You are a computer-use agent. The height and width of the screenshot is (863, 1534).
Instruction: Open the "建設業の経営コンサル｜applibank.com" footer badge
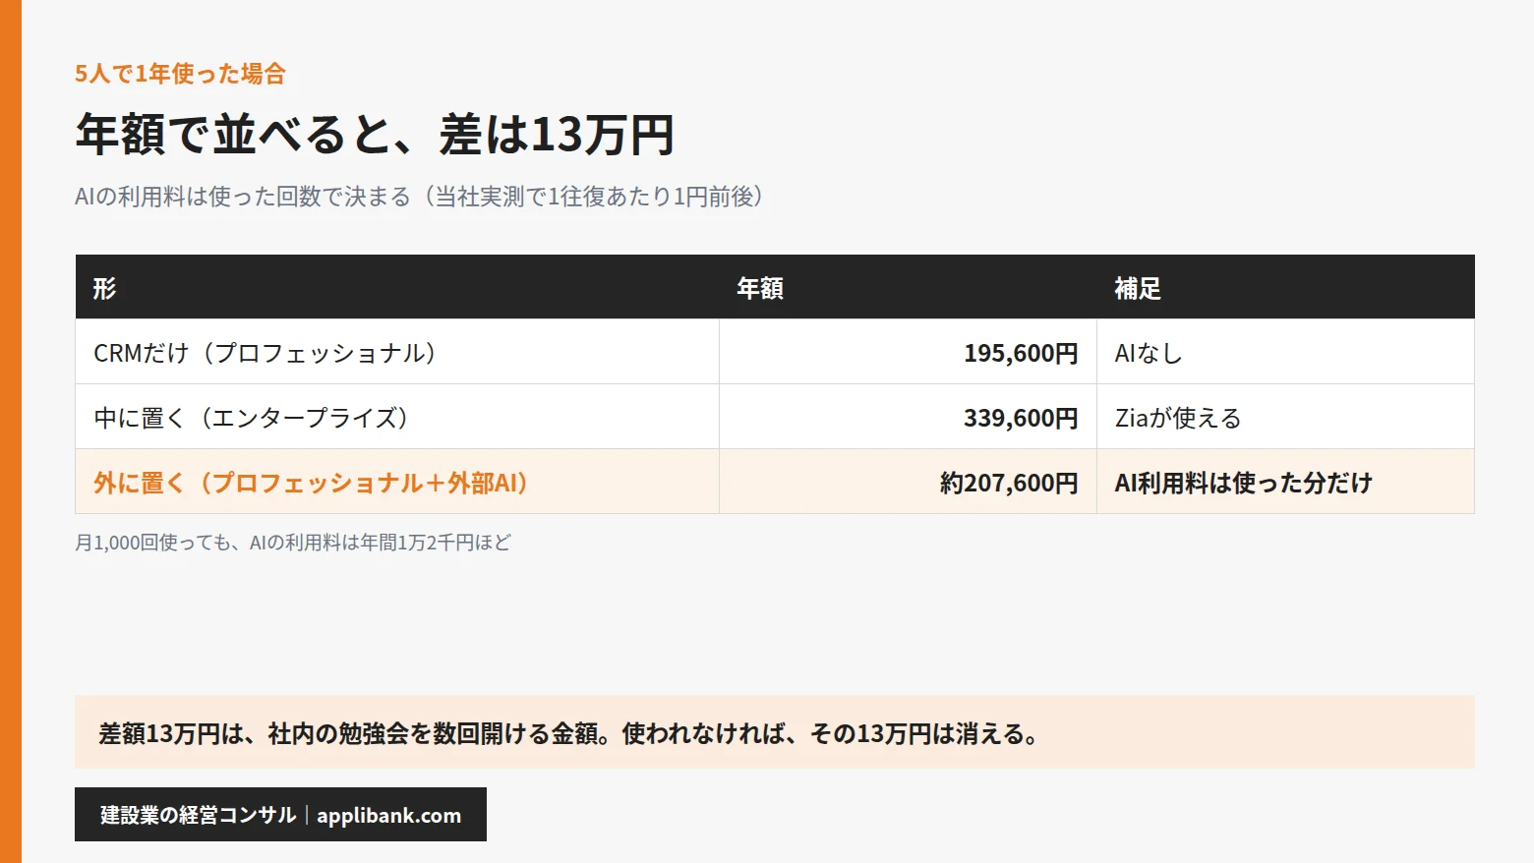pyautogui.click(x=280, y=815)
